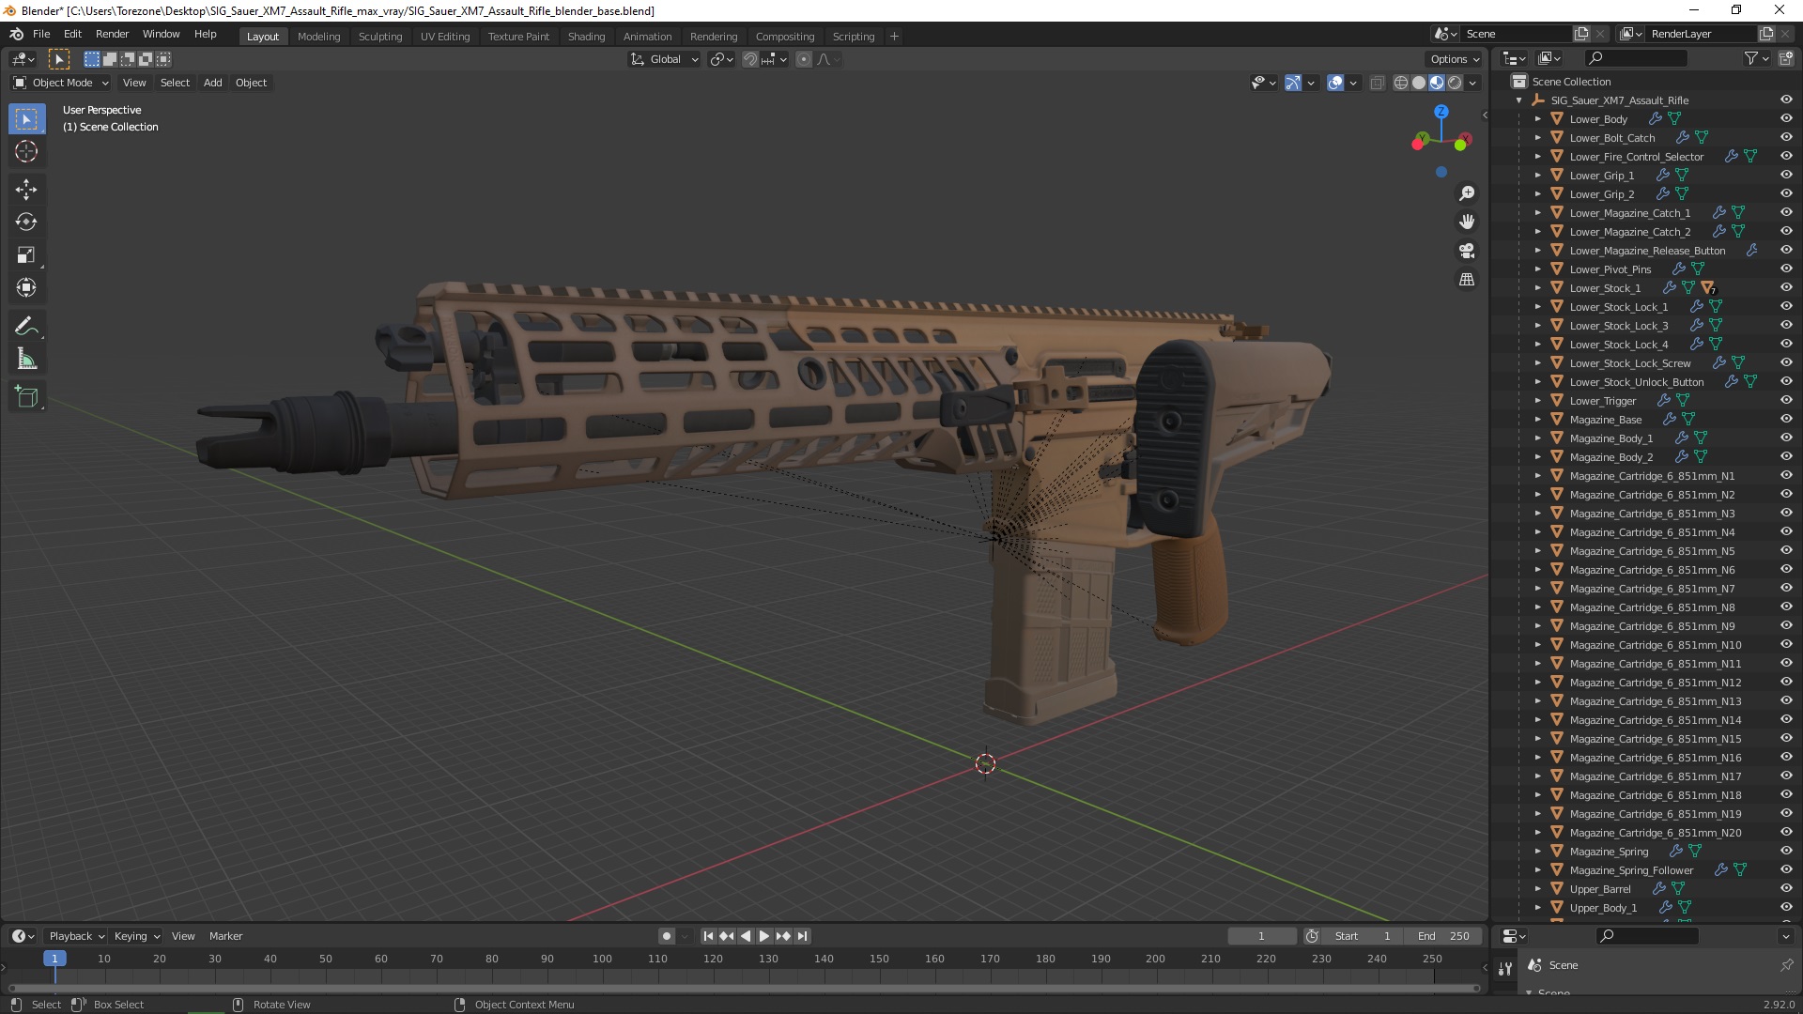This screenshot has width=1803, height=1014.
Task: Toggle camera view icon
Action: point(1466,251)
